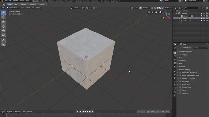Open the Object Mode dropdown

13,8
